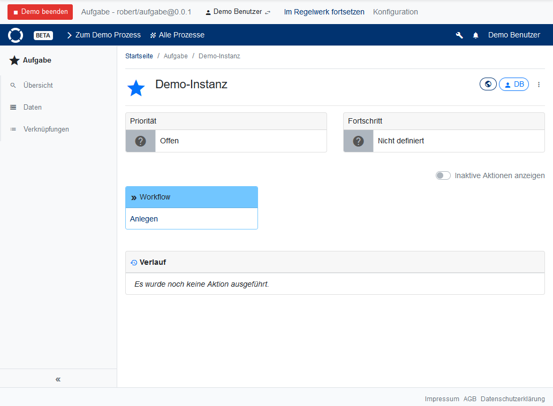Image resolution: width=553 pixels, height=406 pixels.
Task: Click the Workflow double-chevron icon
Action: pos(134,198)
